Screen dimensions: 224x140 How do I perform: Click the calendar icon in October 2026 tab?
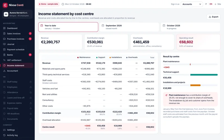click(x=164, y=25)
